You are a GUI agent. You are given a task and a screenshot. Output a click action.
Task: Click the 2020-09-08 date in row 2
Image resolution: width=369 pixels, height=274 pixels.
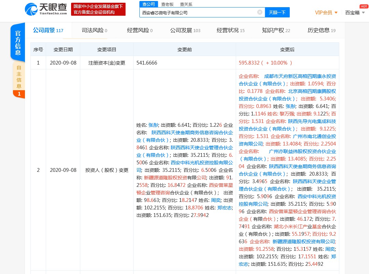pyautogui.click(x=63, y=170)
